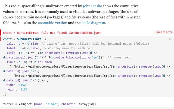The image size is (174, 109).
Task: Run the chart cell with play icon
Action: [170, 39]
